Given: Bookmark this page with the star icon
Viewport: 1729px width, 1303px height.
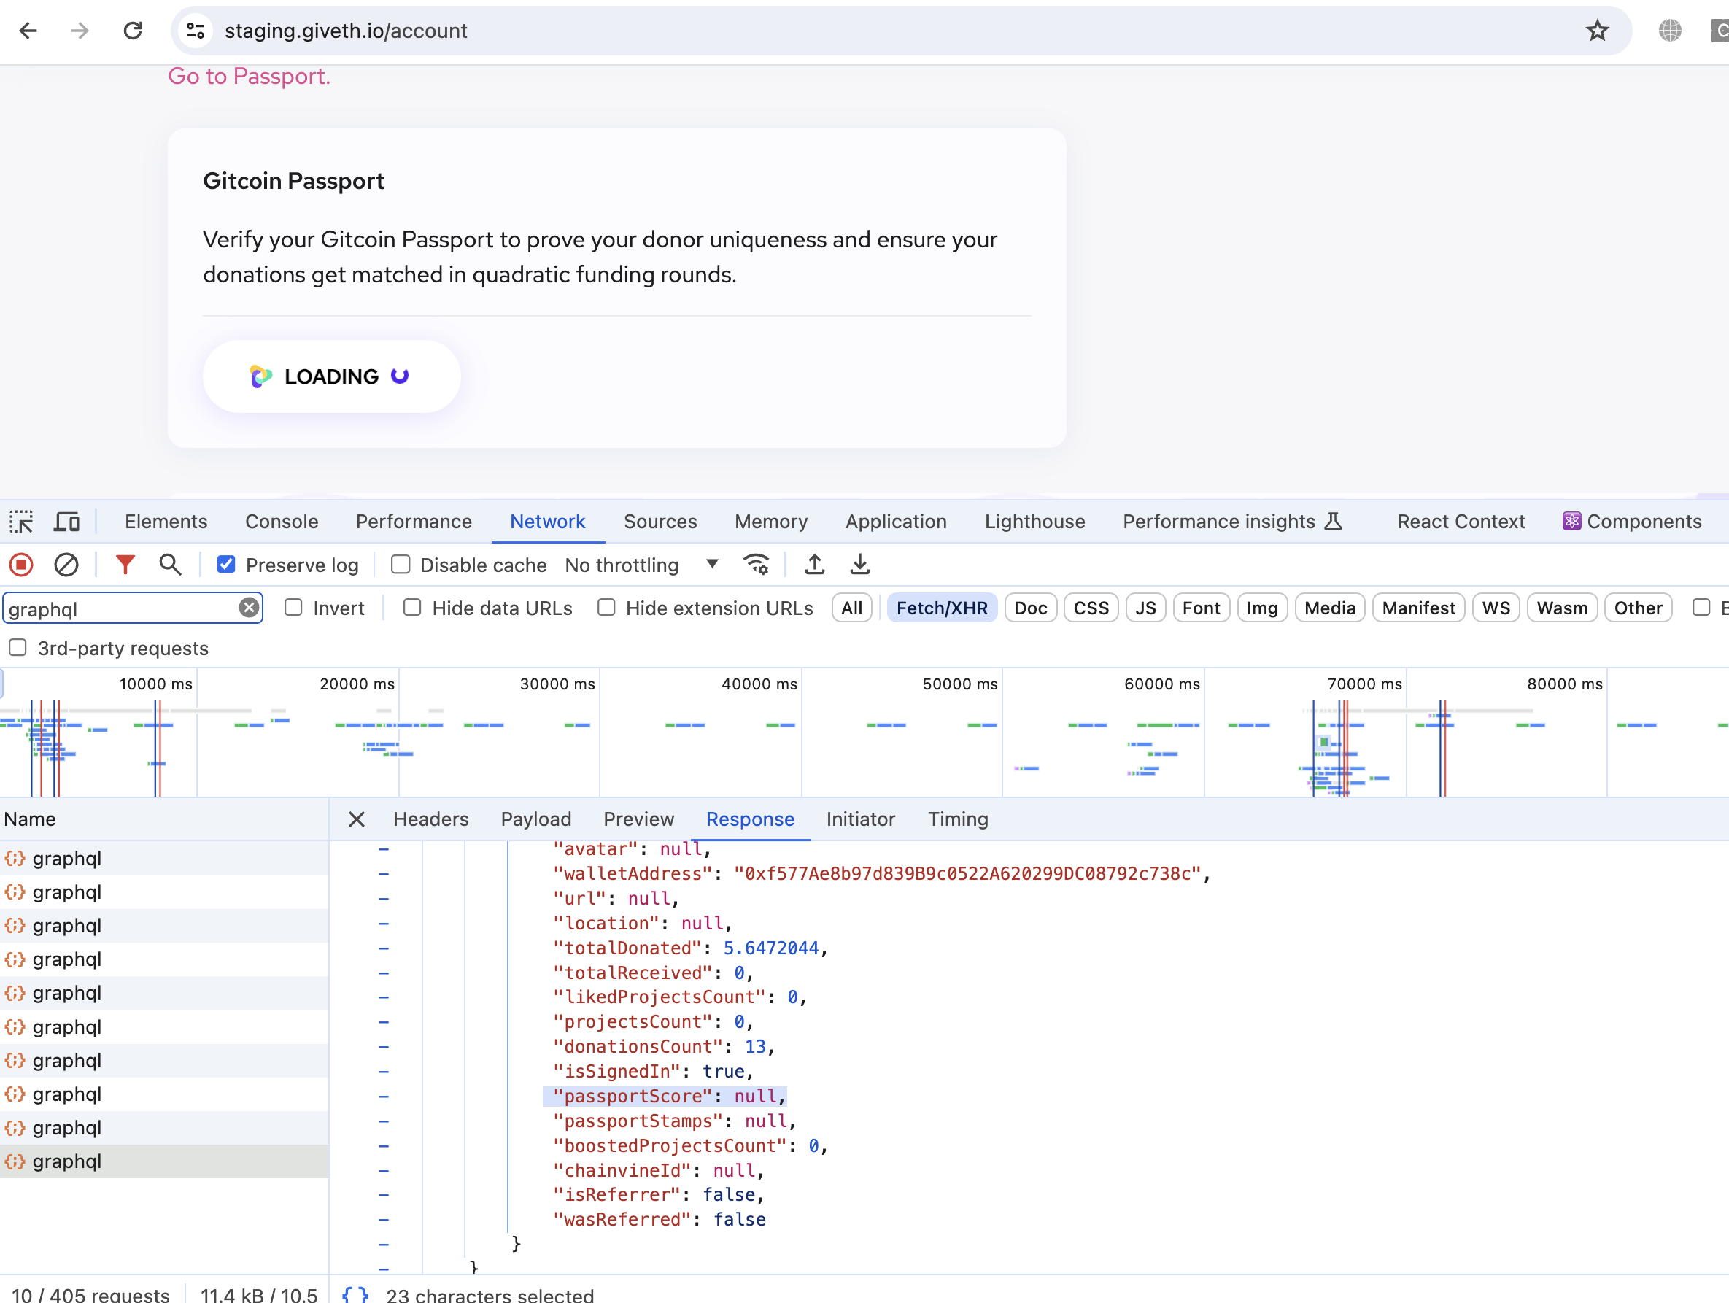Looking at the screenshot, I should (1597, 31).
